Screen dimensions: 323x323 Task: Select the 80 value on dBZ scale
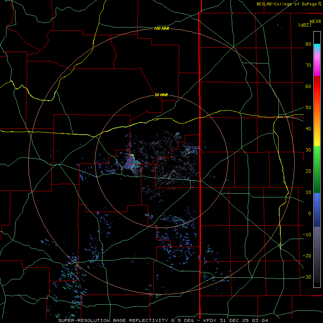pos(308,44)
